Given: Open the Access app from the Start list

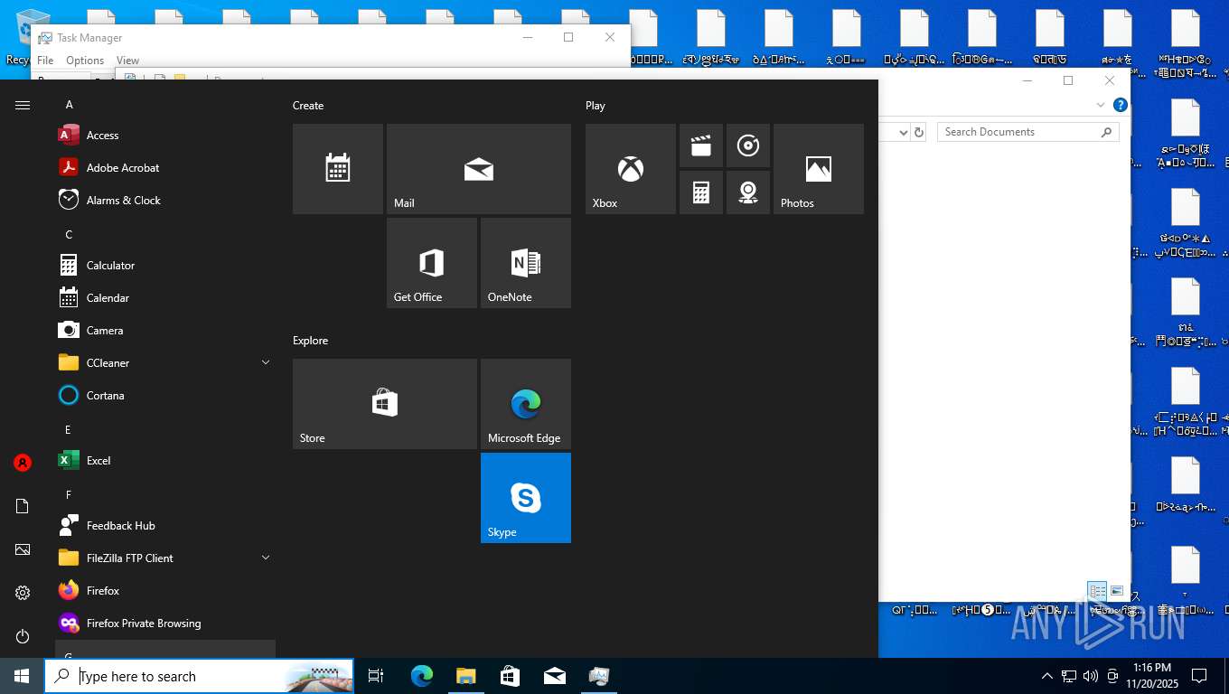Looking at the screenshot, I should (165, 136).
